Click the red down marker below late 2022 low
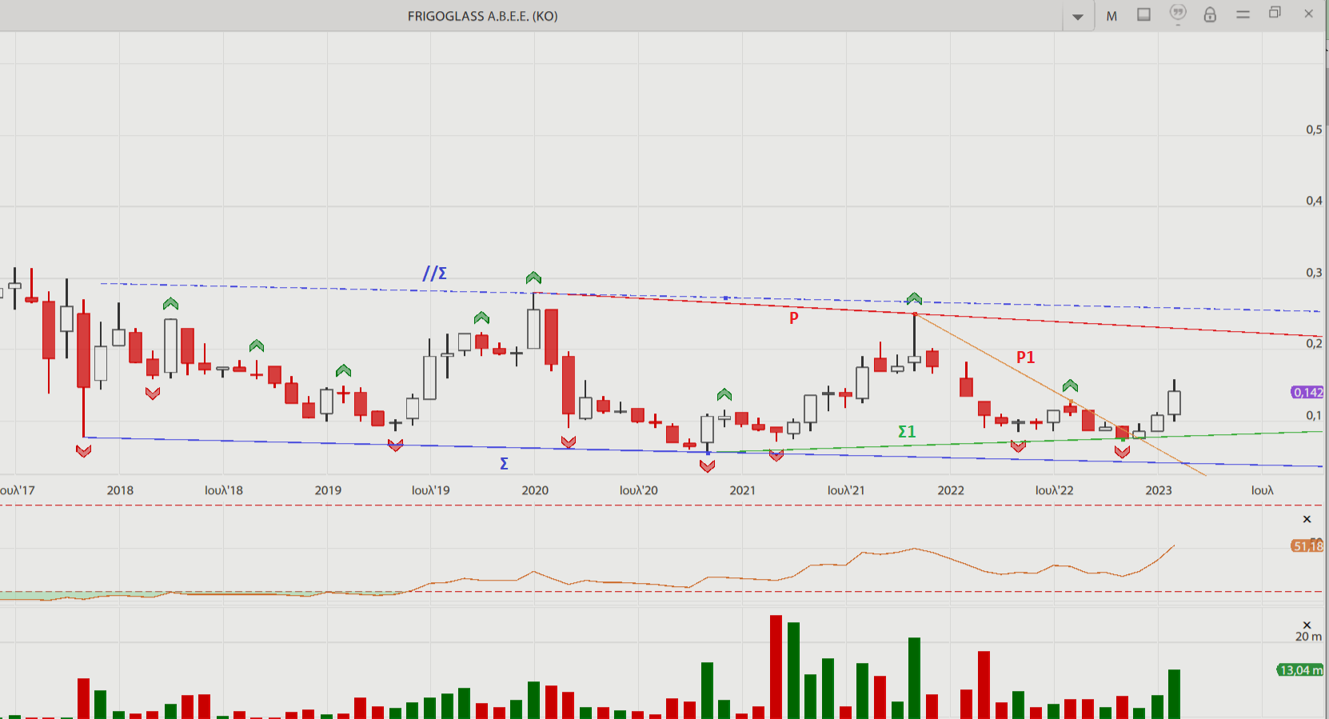The height and width of the screenshot is (719, 1329). coord(1122,452)
